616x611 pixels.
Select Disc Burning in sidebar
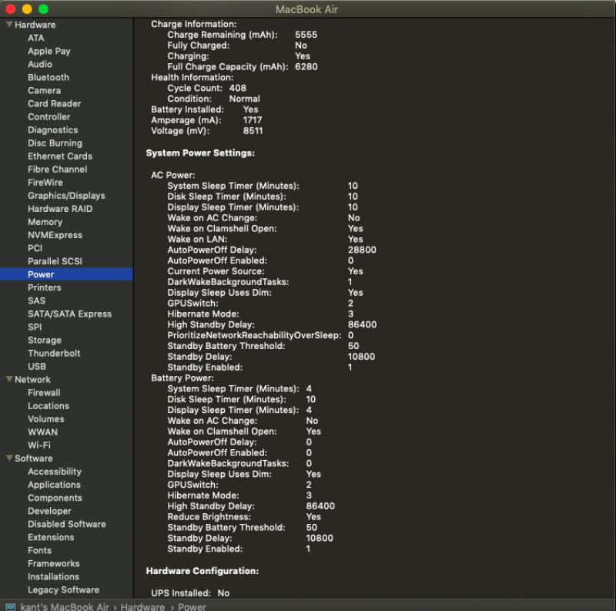click(55, 143)
